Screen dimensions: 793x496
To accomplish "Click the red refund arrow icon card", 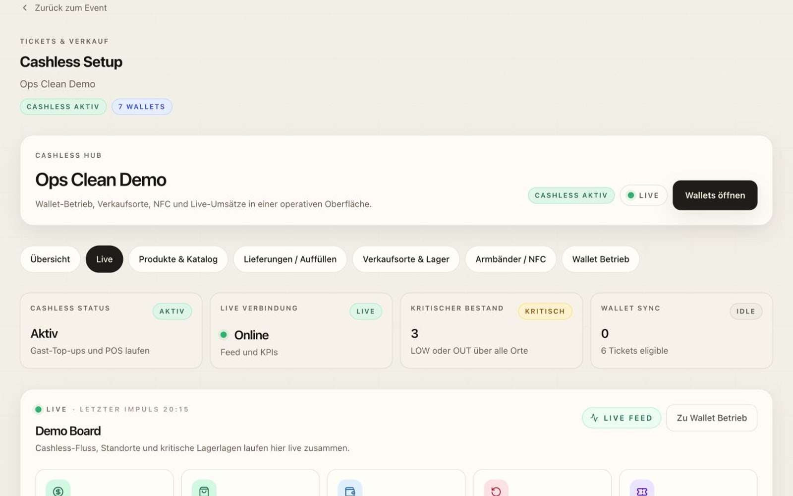I will pyautogui.click(x=542, y=483).
